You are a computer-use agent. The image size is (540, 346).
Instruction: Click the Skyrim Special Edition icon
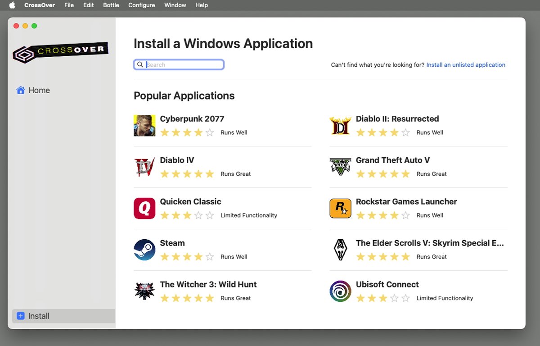pyautogui.click(x=340, y=250)
